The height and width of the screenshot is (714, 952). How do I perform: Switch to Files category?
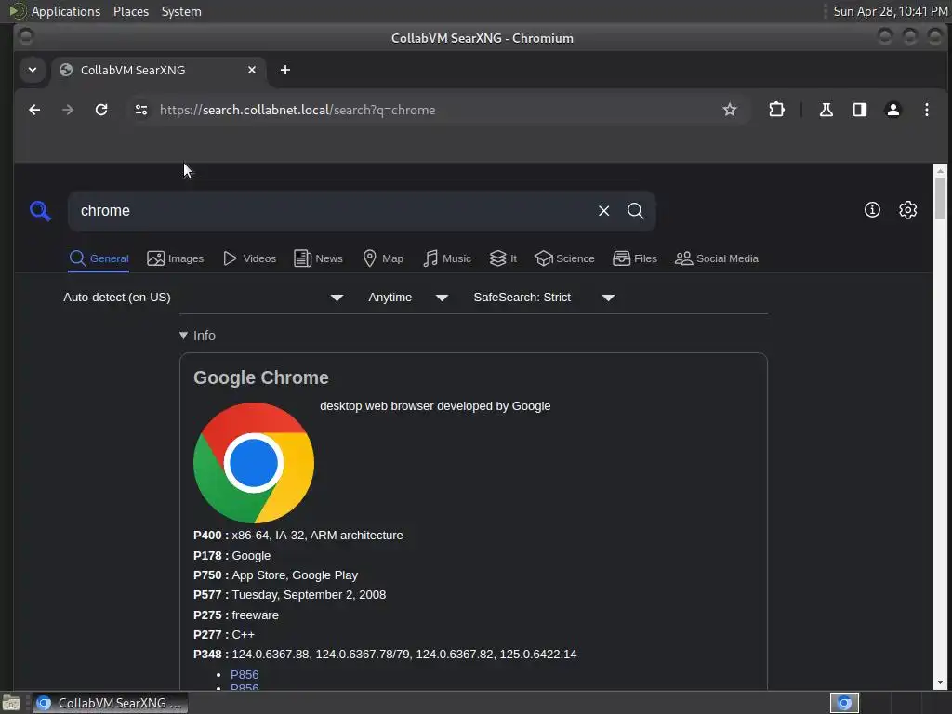pos(635,258)
